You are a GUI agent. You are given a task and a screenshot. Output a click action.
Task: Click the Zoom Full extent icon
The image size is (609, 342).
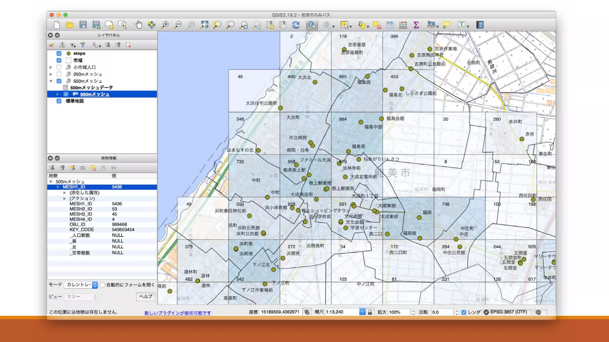pos(204,25)
